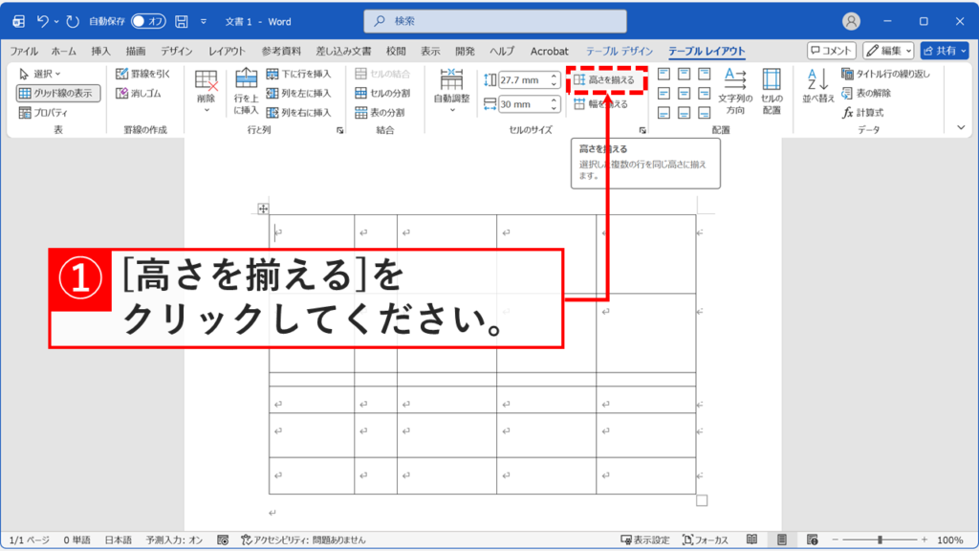Enable タイトル行の繰り返し repeat header rows

[x=886, y=74]
